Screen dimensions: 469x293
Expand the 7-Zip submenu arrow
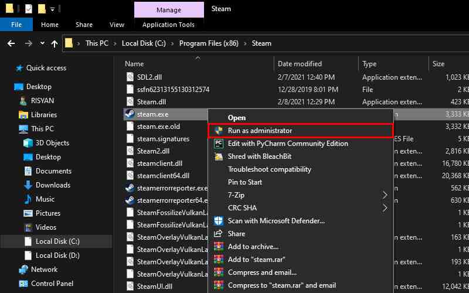point(385,195)
